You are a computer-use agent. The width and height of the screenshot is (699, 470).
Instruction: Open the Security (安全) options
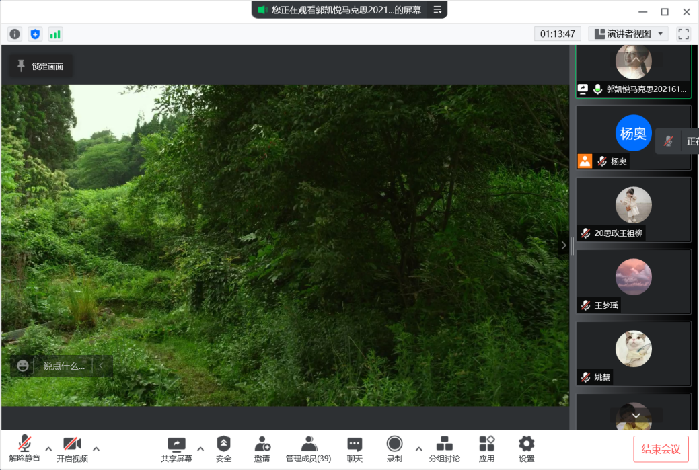click(223, 448)
